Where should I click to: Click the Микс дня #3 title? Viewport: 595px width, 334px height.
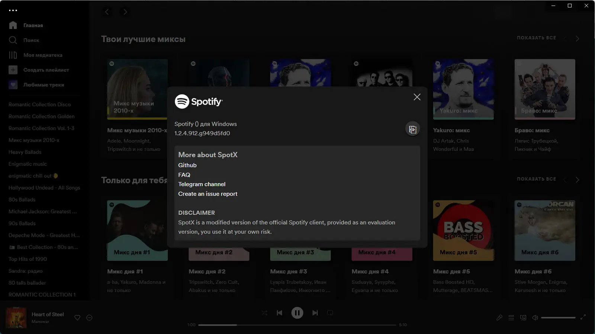pyautogui.click(x=289, y=272)
